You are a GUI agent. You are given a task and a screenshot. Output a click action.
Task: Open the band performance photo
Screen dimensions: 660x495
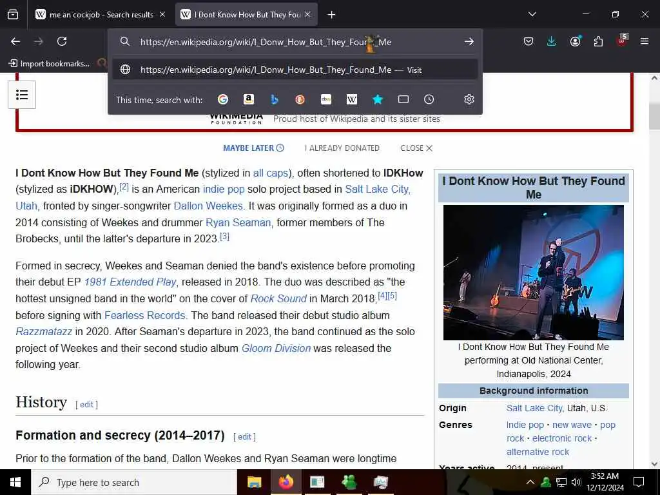pyautogui.click(x=533, y=273)
